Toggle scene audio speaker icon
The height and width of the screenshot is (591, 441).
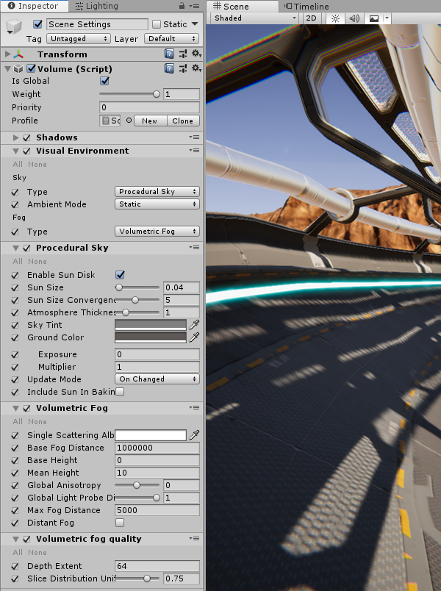pyautogui.click(x=354, y=18)
